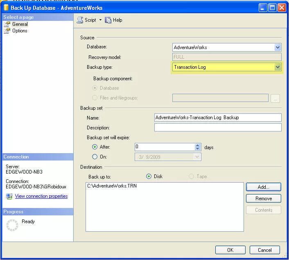Click the Add... button
Viewport: 289px width, 260px height.
pyautogui.click(x=264, y=187)
